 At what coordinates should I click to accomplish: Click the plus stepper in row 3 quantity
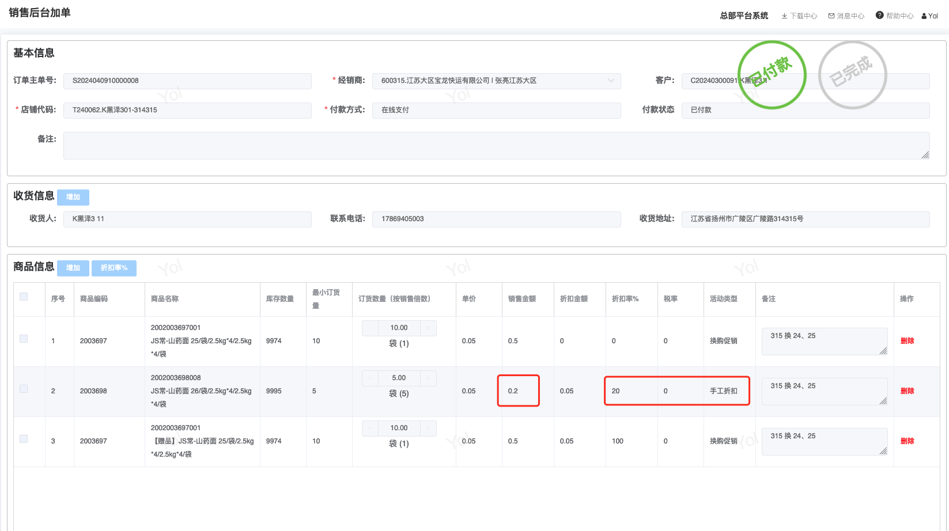coord(428,428)
